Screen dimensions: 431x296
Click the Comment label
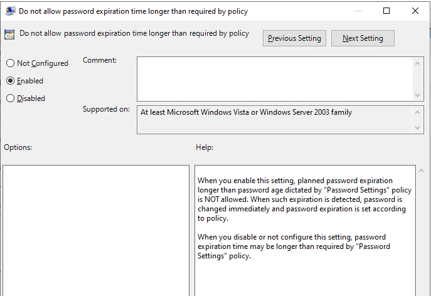pos(100,60)
